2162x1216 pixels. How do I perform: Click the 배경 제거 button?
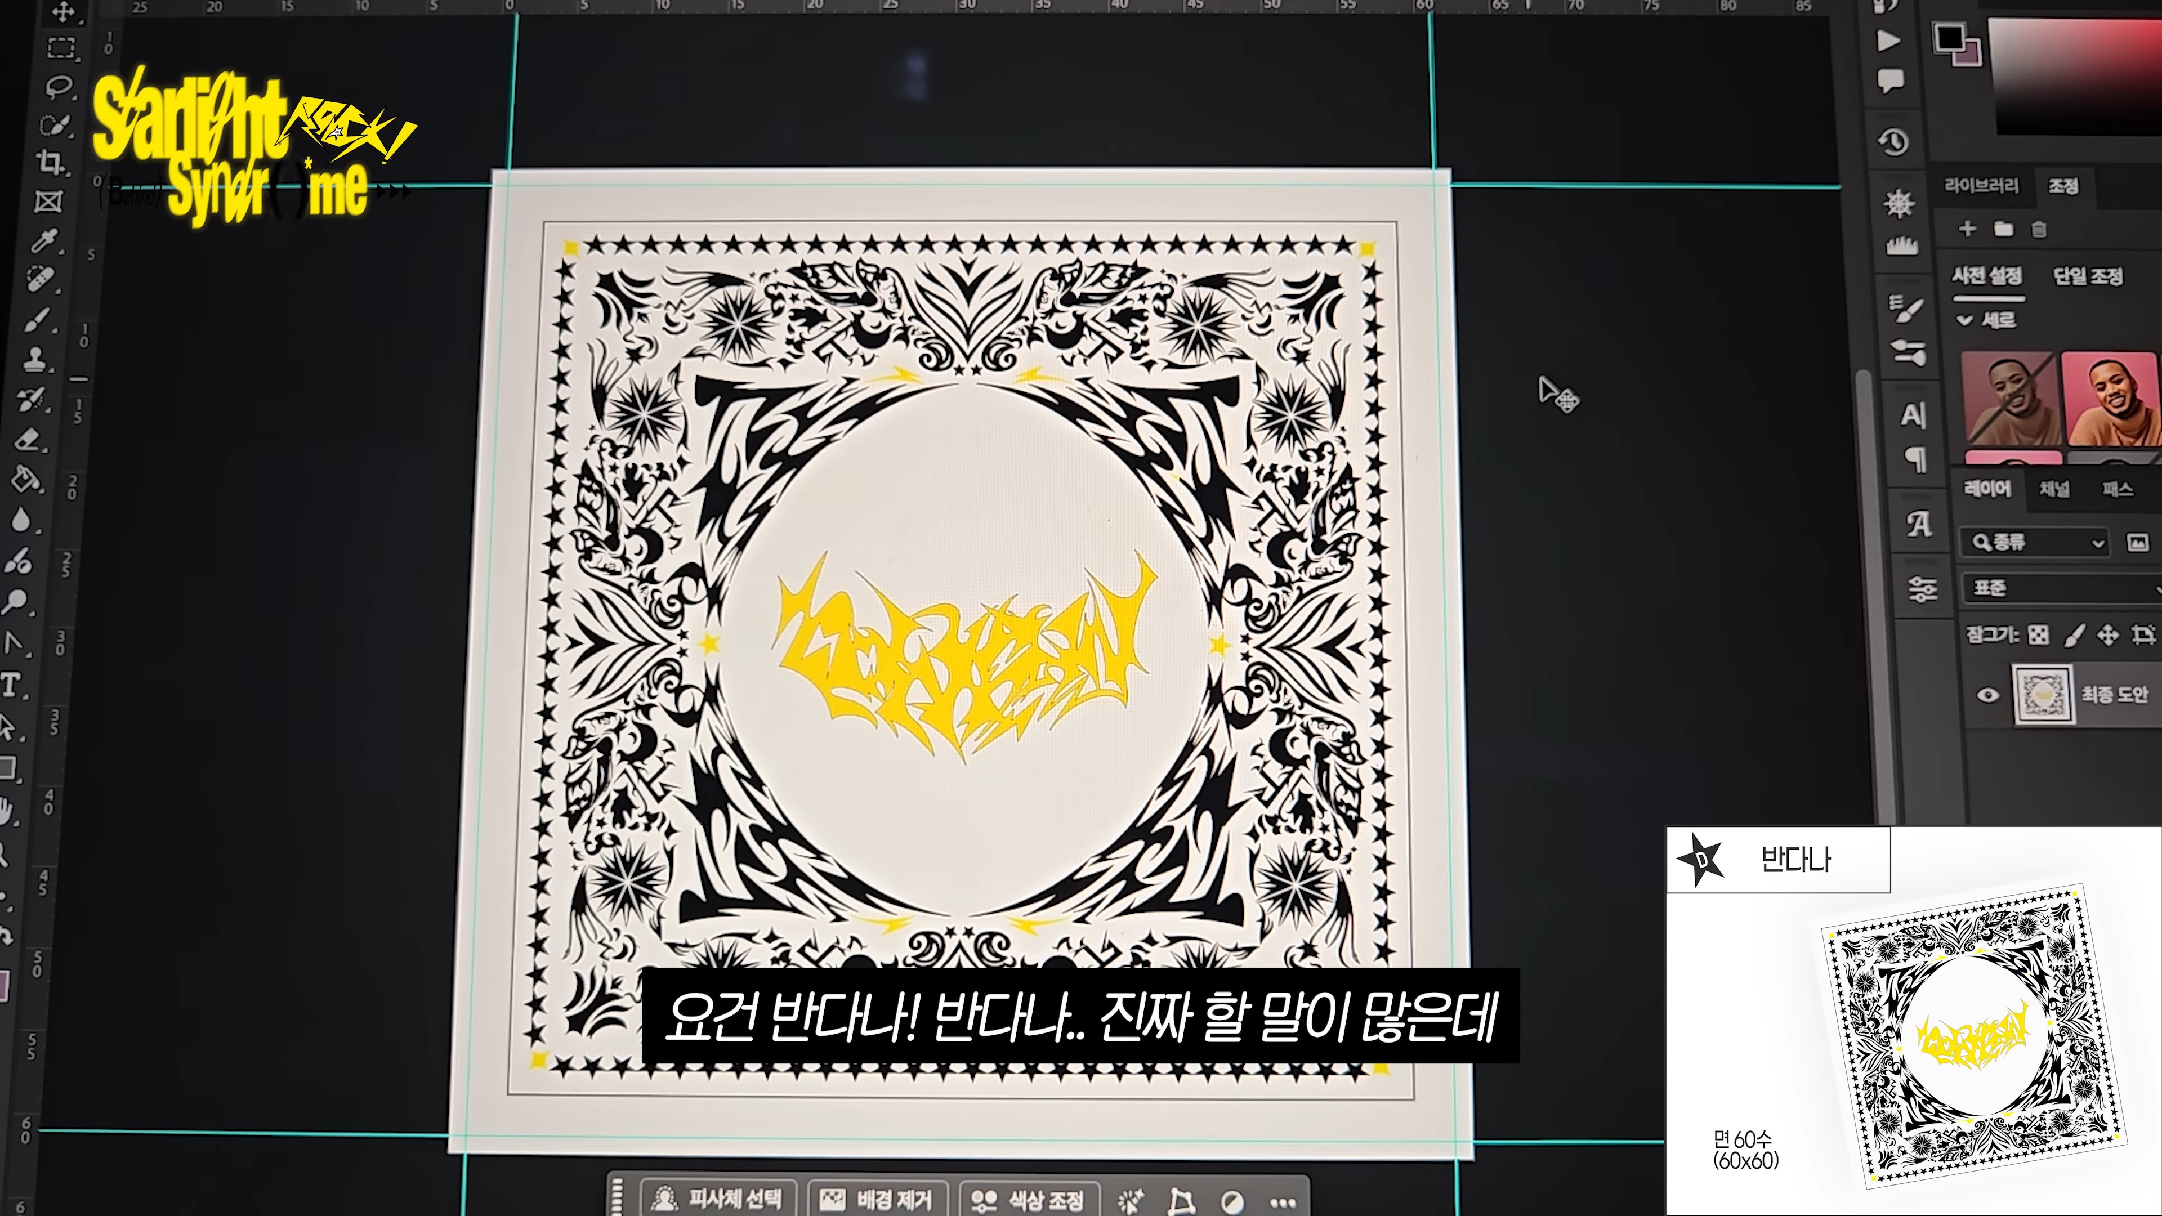pyautogui.click(x=877, y=1199)
